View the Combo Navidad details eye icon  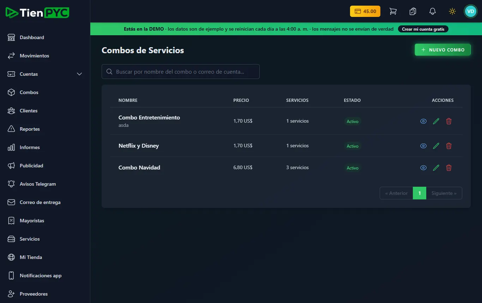[x=423, y=168]
